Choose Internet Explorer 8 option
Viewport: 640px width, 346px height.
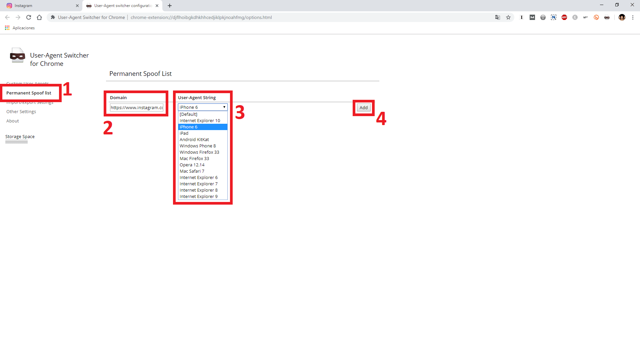(x=203, y=190)
